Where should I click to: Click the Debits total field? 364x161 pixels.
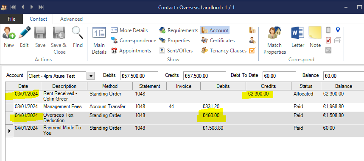tap(139, 76)
